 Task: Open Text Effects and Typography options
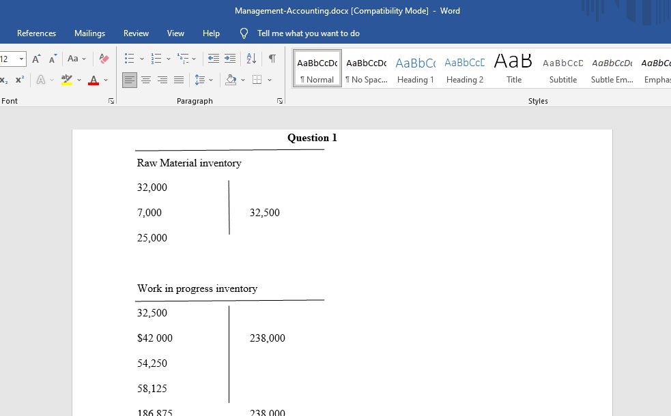tap(41, 80)
